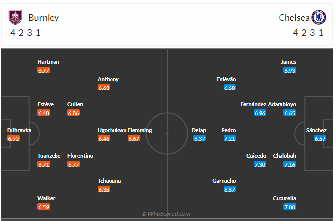Select player Estêvão's name

click(226, 79)
